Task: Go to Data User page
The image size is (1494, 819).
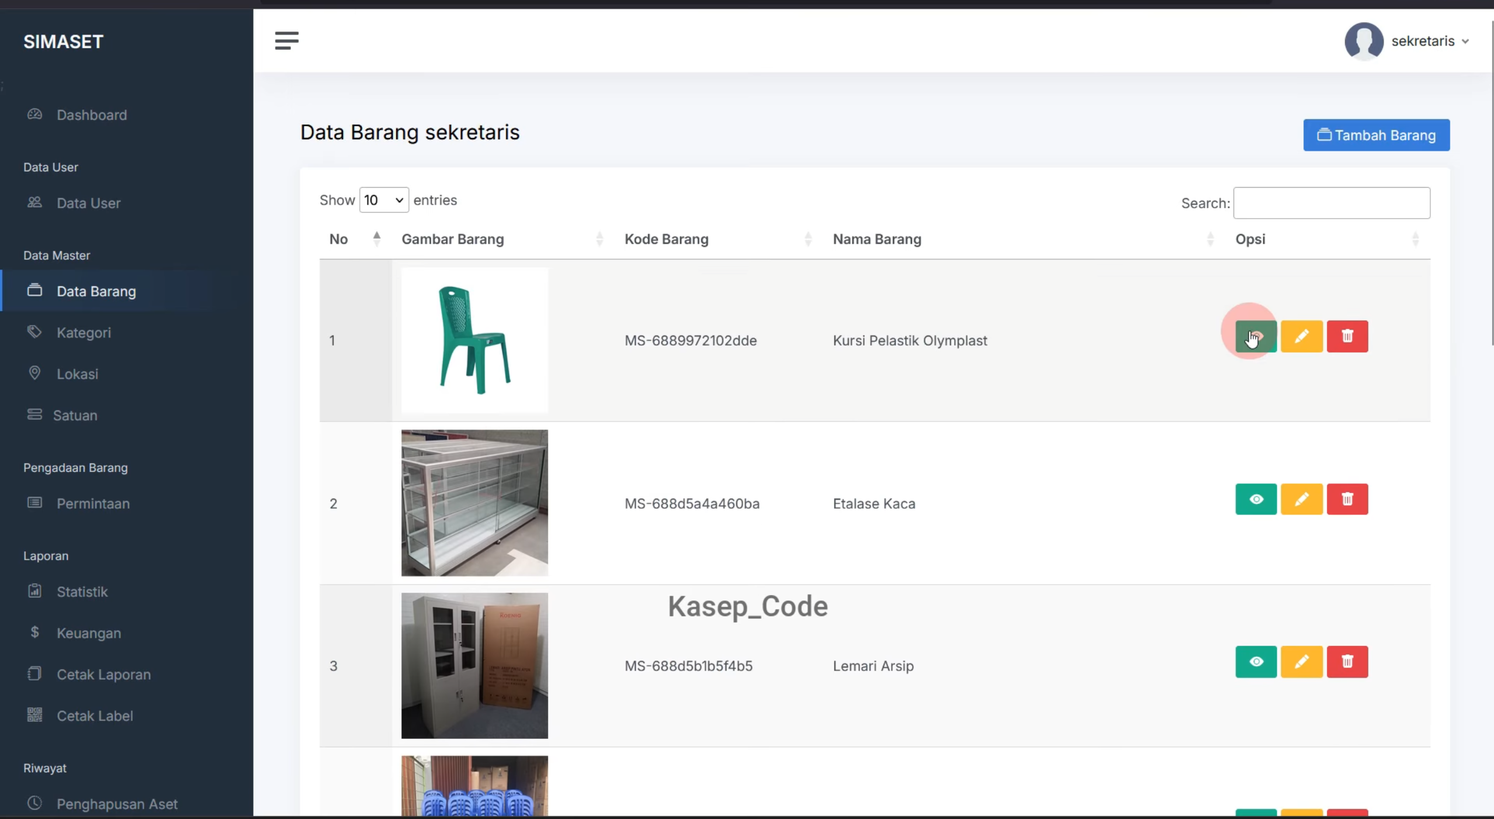Action: tap(88, 203)
